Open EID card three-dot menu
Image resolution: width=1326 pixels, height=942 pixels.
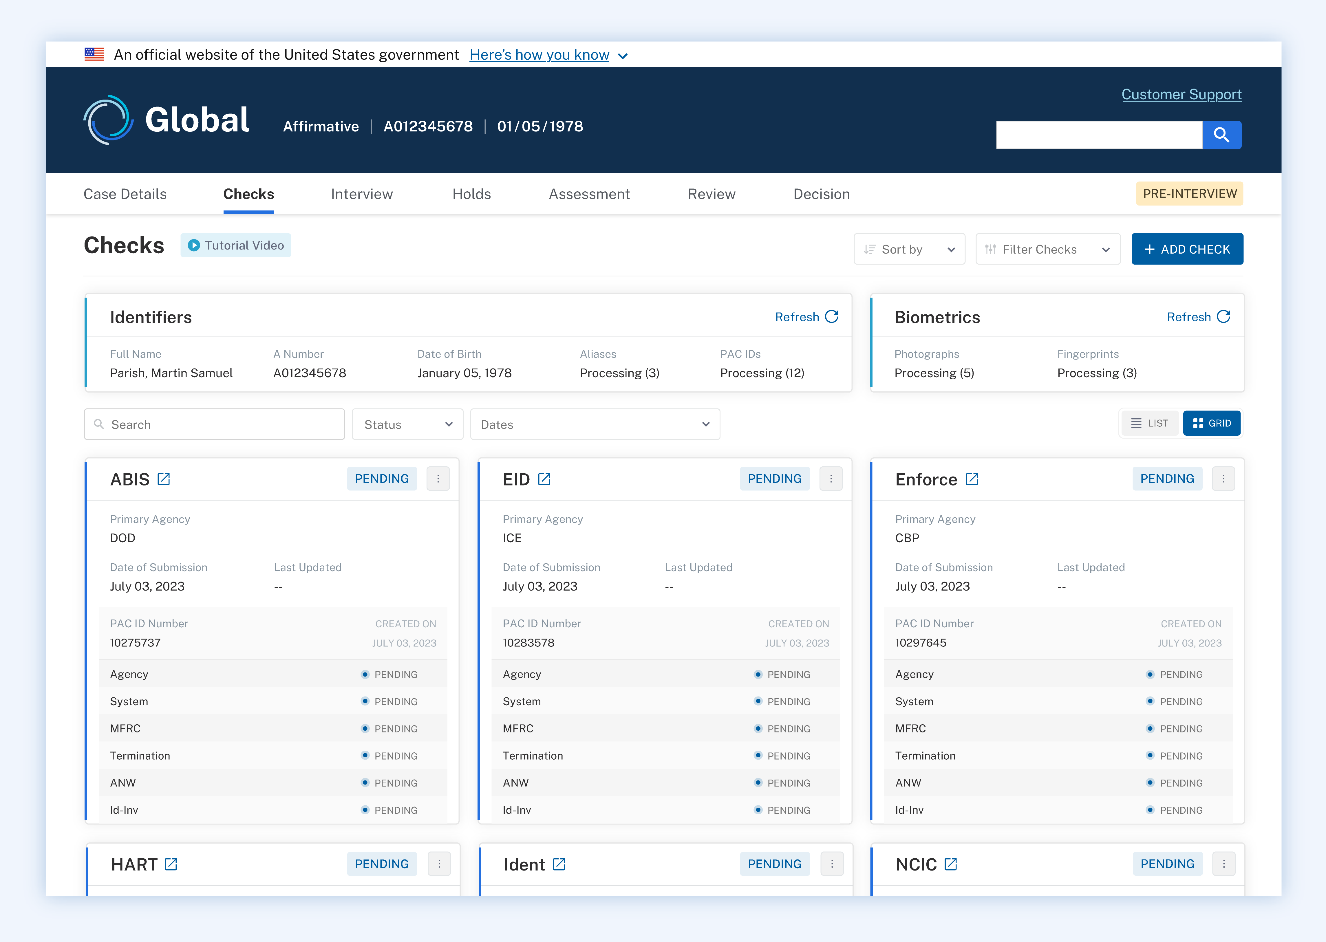831,479
